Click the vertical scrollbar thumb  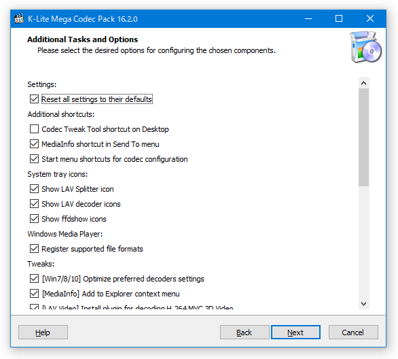[363, 137]
